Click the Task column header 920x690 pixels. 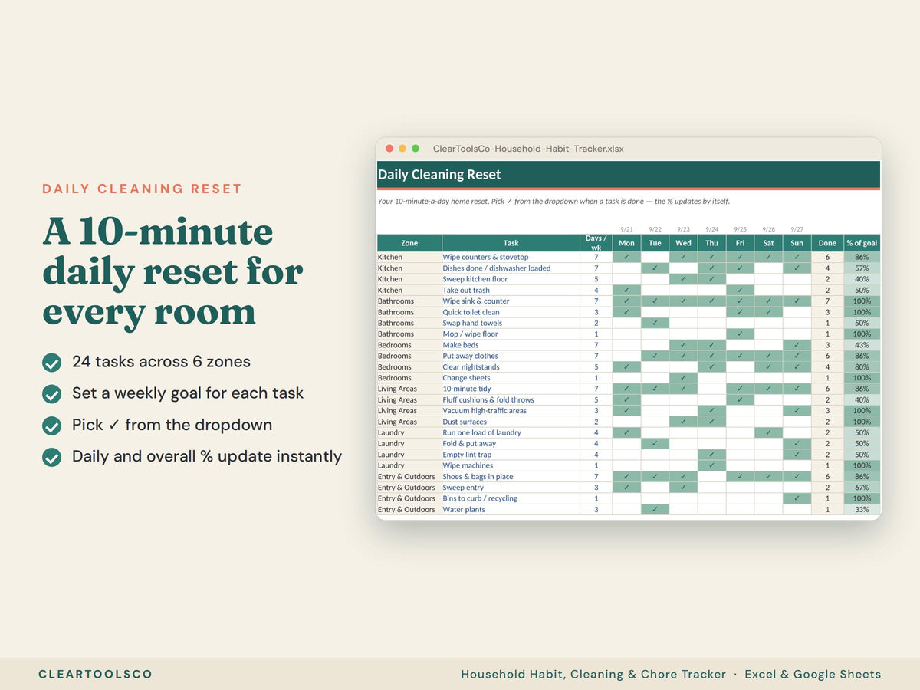point(511,243)
